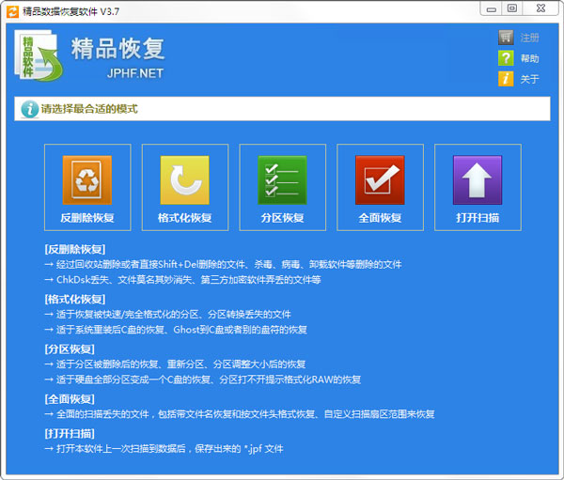This screenshot has width=564, height=480.
Task: Click the 打开扫描 button label
Action: tap(478, 218)
